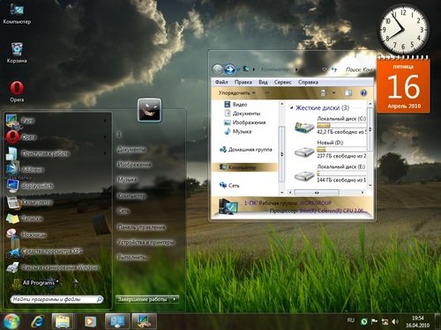This screenshot has height=330, width=441.
Task: Toggle the preview pane button
Action: (348, 93)
